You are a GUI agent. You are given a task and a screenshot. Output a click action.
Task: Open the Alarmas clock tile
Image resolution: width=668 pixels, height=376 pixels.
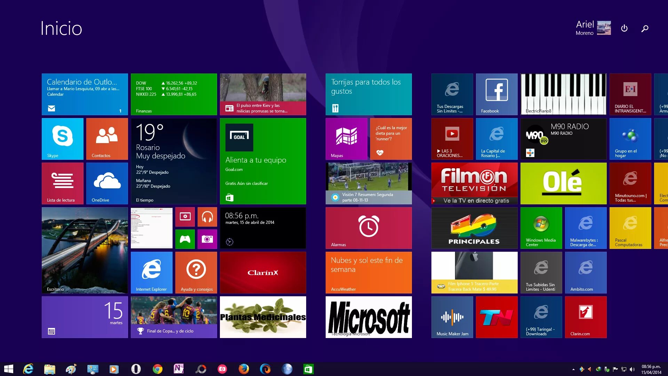(369, 228)
